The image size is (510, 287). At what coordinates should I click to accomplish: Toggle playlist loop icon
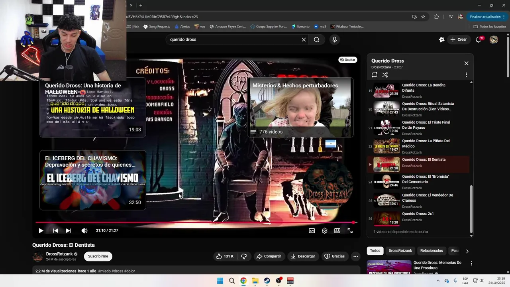[x=375, y=75]
